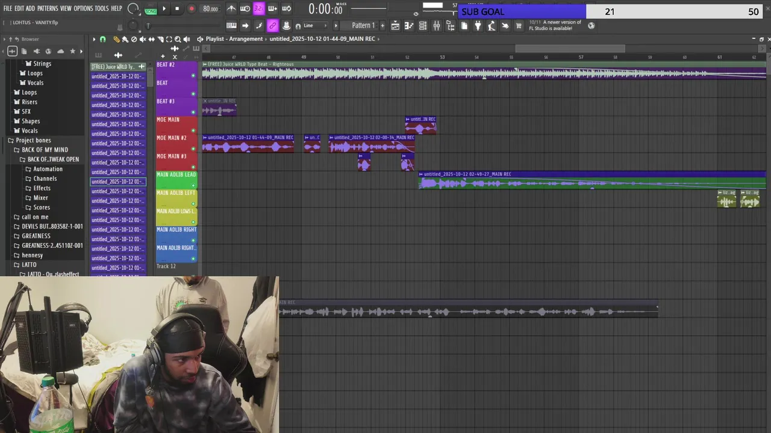Viewport: 771px width, 433px height.
Task: Toggle wait for input before recording
Action: pyautogui.click(x=245, y=8)
